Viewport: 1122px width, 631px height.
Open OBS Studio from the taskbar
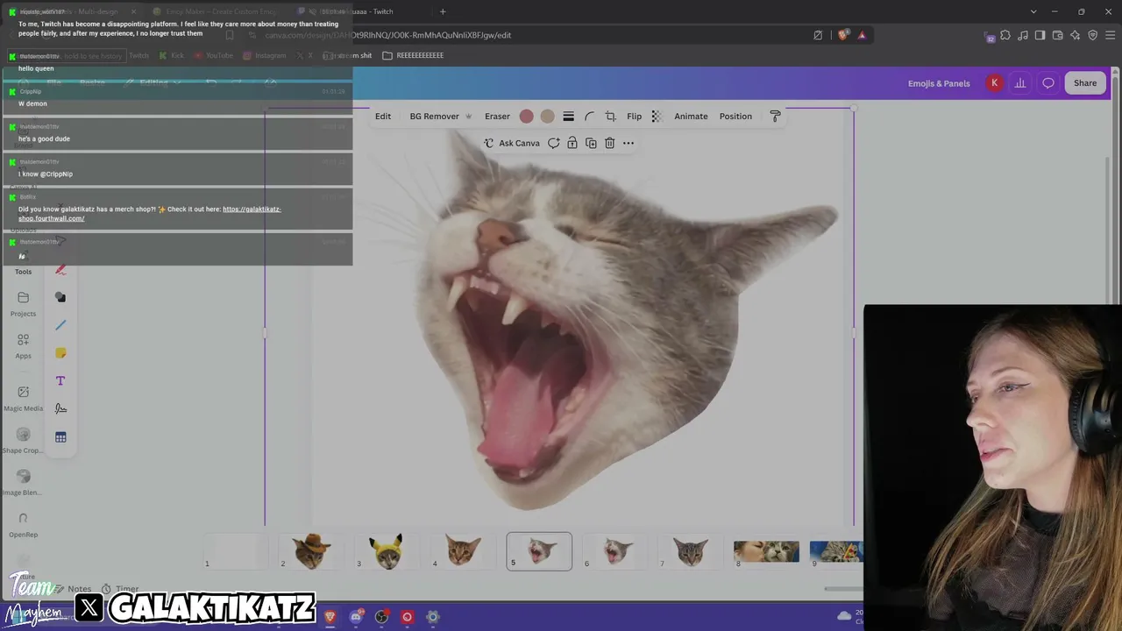click(x=381, y=617)
